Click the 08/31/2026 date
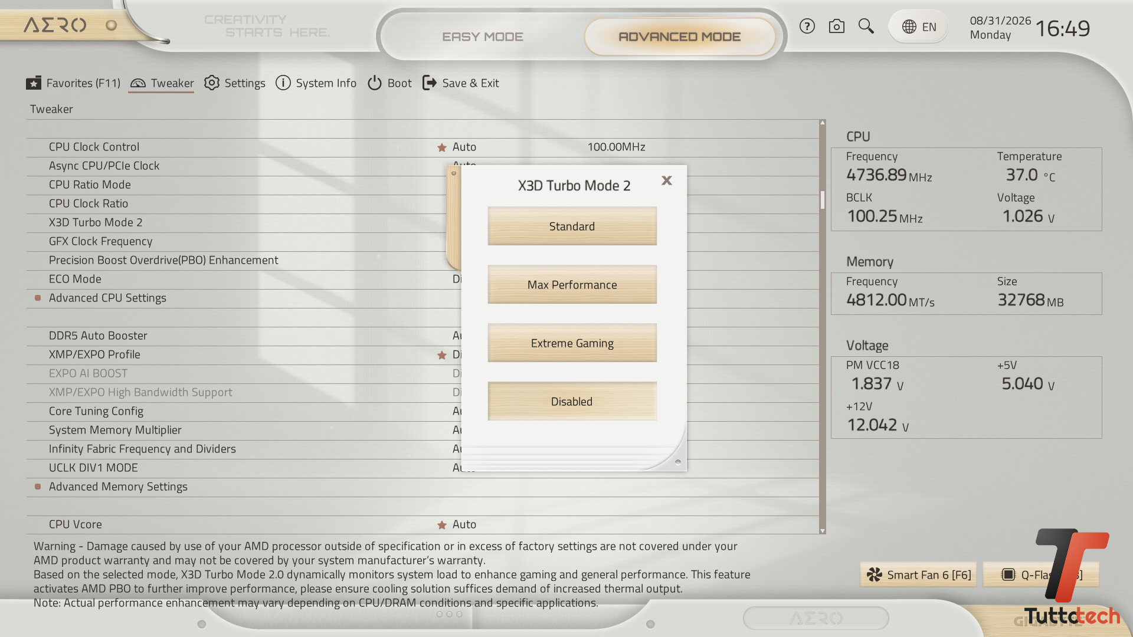The image size is (1133, 637). [1001, 21]
